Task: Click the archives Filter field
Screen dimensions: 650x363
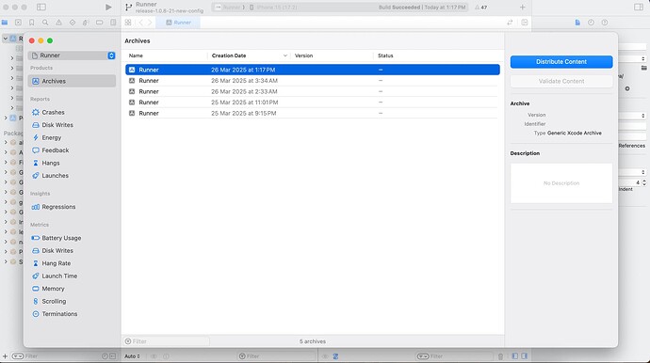Action: (166, 341)
